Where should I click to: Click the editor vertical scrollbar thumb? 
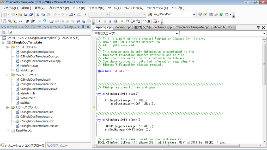click(264, 64)
